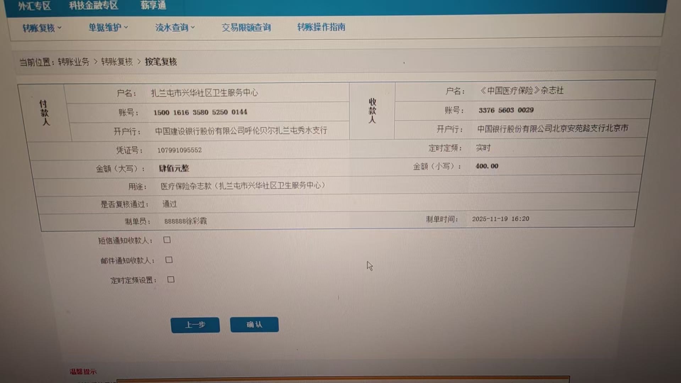Open the 单据维护 dropdown menu
This screenshot has width=681, height=383.
[108, 27]
